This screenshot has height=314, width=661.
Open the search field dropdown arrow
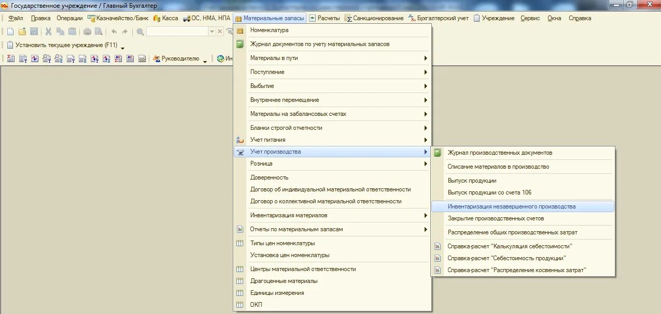[212, 32]
